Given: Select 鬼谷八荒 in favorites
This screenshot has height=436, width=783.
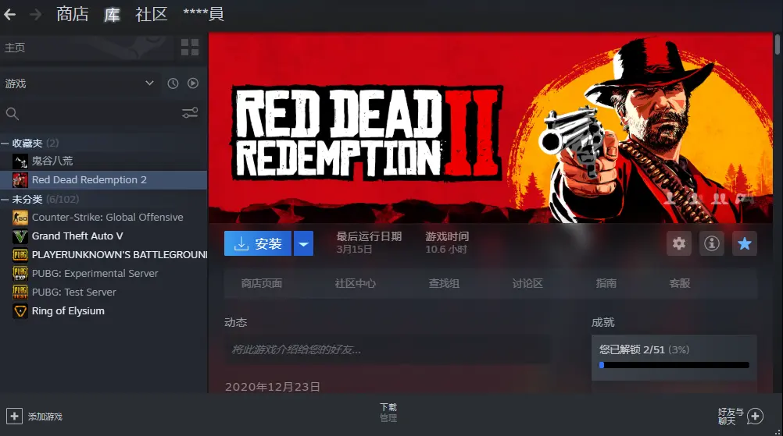Looking at the screenshot, I should [103, 161].
